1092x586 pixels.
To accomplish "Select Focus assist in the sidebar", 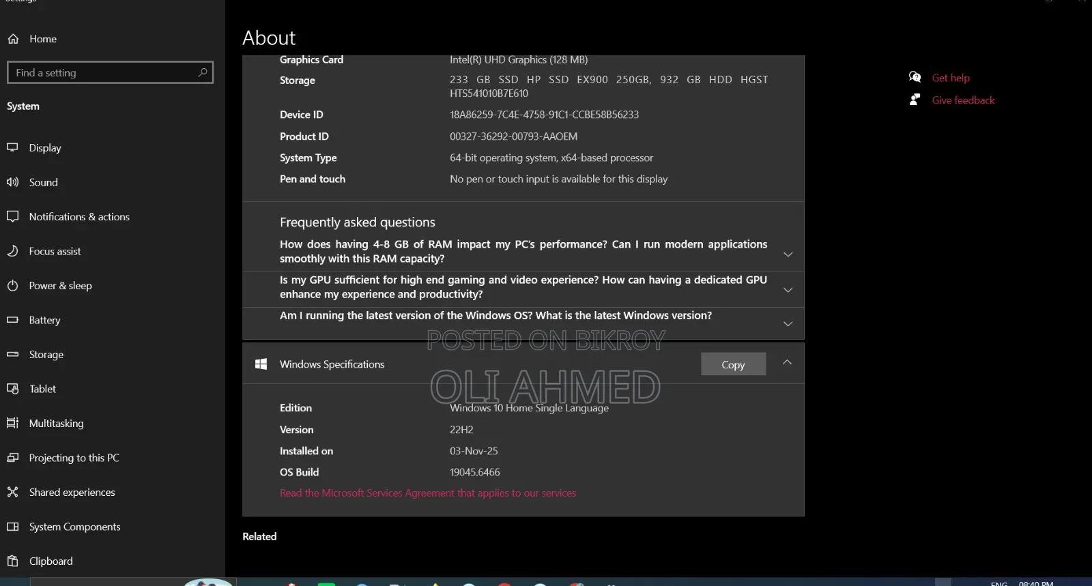I will 55,251.
